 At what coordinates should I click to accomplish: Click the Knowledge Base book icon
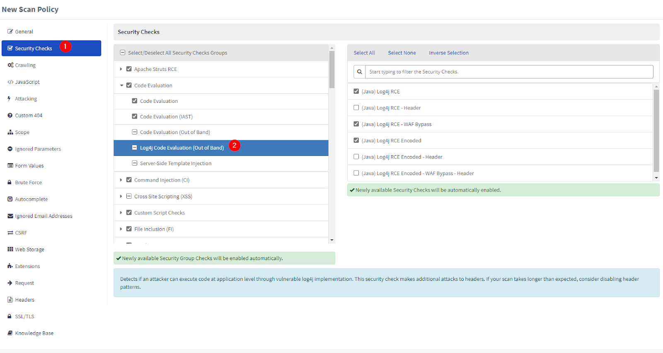[10, 333]
